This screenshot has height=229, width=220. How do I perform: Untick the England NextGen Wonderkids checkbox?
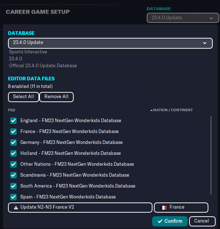pos(13,121)
